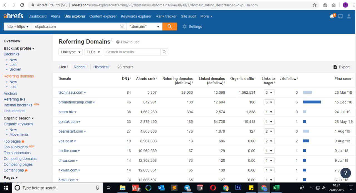
Task: Click the Windows Start button
Action: tap(6, 188)
